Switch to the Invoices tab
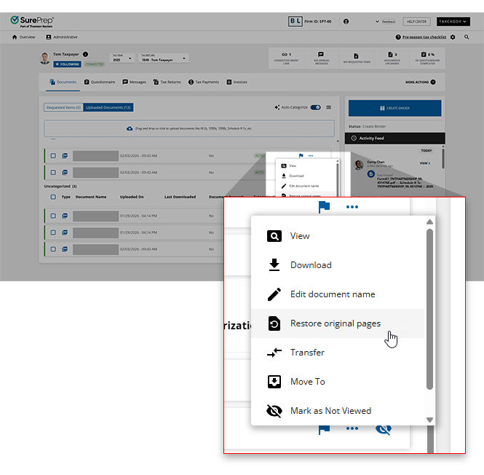 click(x=237, y=82)
